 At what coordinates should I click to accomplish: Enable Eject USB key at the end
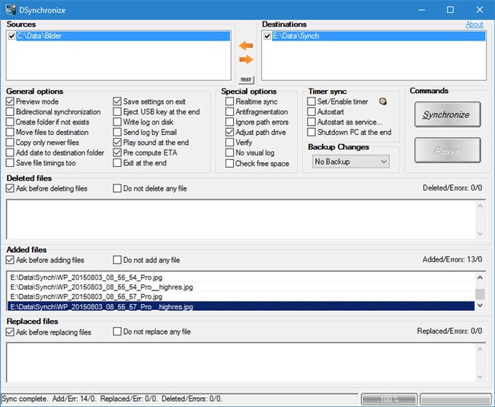click(x=117, y=111)
